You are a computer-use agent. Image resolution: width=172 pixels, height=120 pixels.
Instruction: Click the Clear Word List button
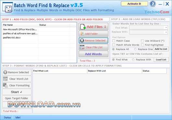point(17,79)
